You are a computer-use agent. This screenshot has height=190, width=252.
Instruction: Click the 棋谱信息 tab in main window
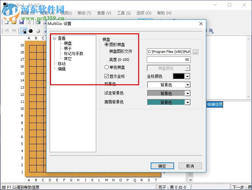pyautogui.click(x=214, y=104)
